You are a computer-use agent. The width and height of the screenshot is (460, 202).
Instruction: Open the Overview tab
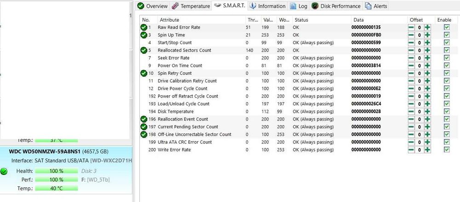pos(153,6)
